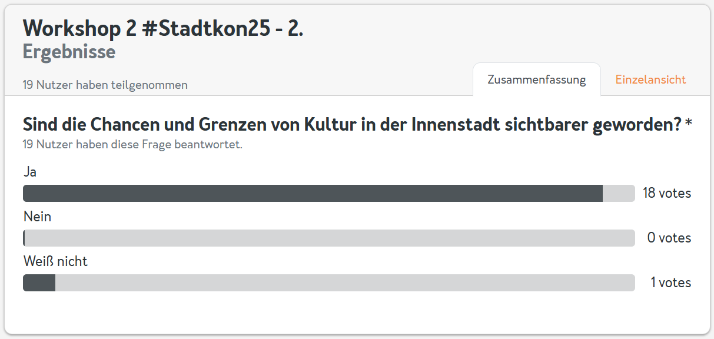Click the Ja answer label

tap(30, 172)
